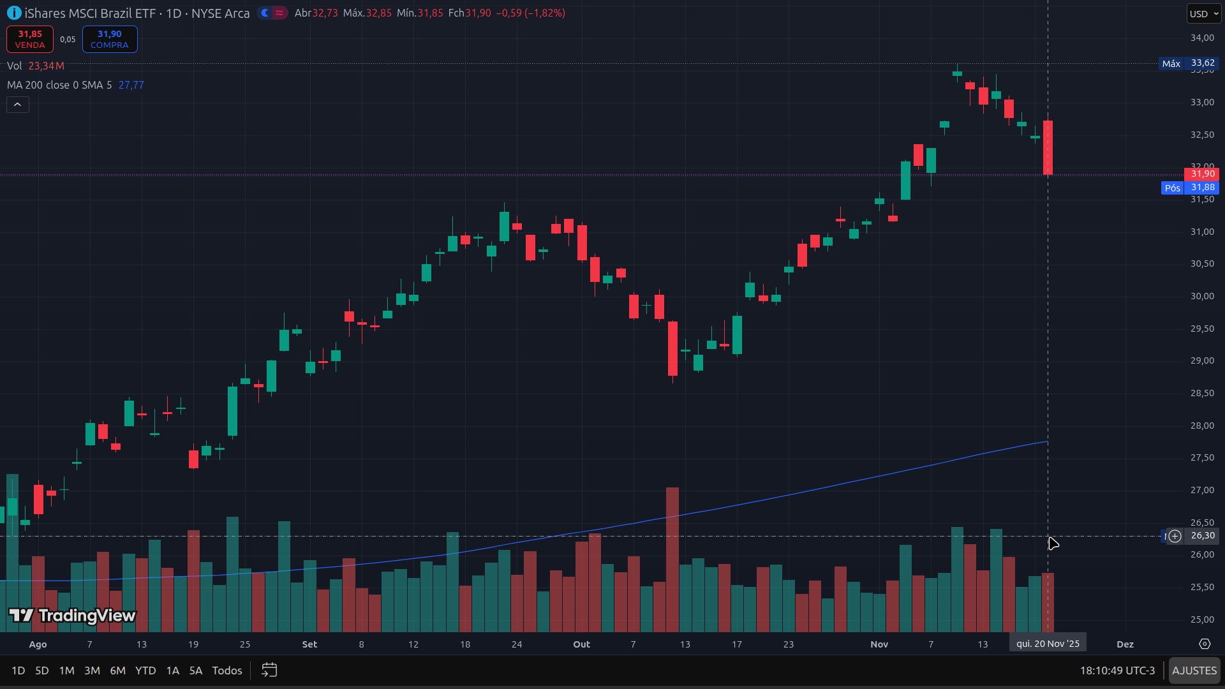Click the MA 200 indicator legend label

click(x=59, y=85)
